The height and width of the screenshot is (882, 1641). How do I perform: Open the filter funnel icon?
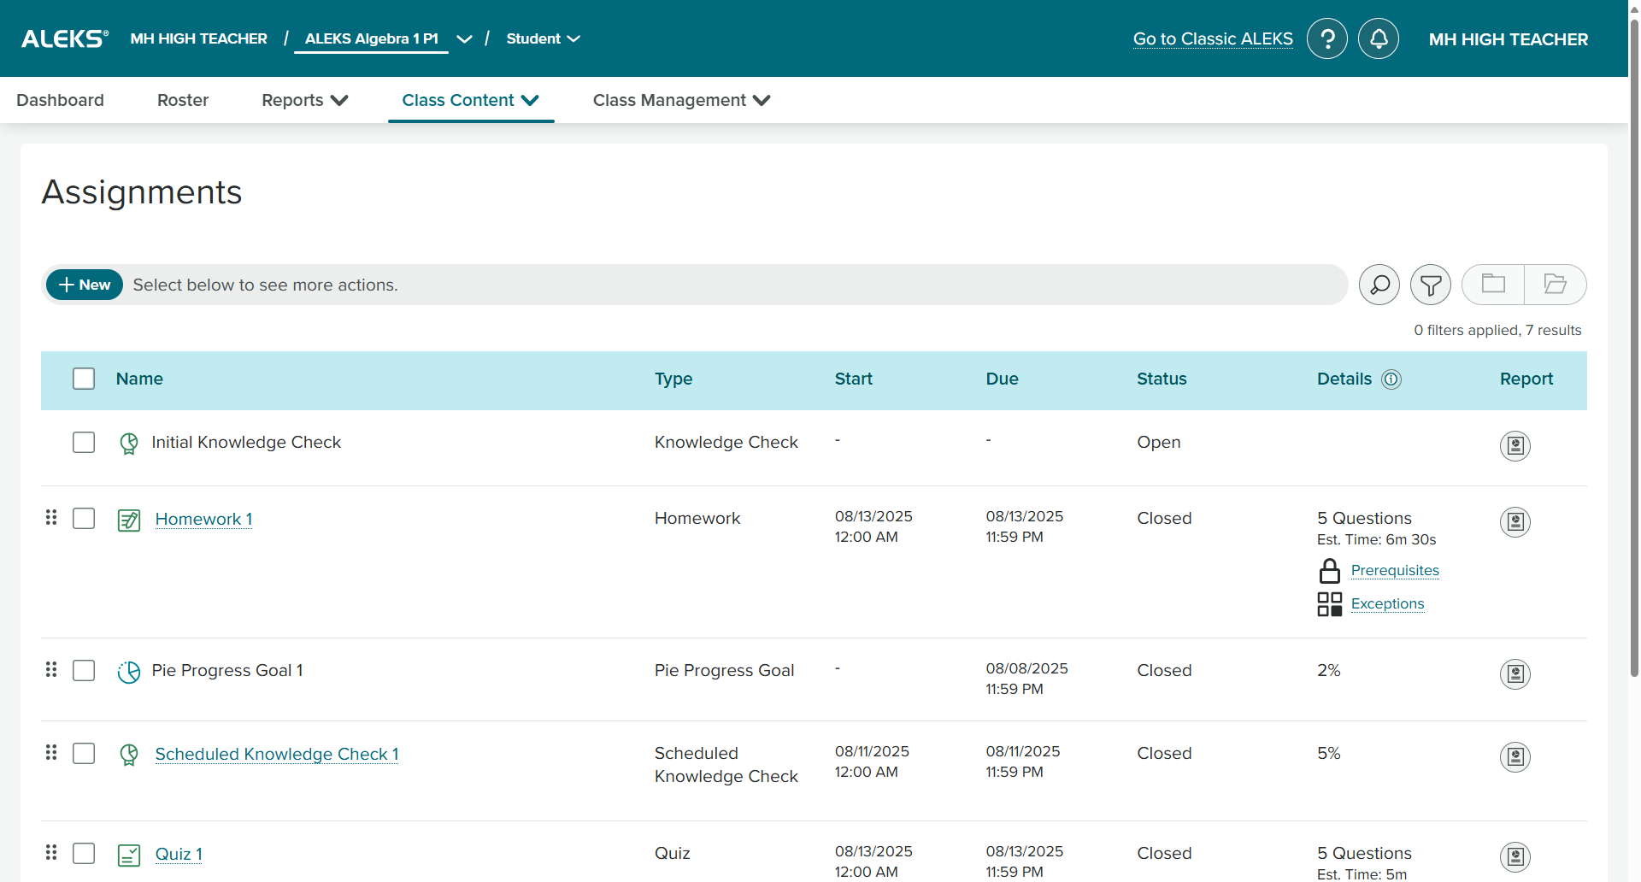pyautogui.click(x=1430, y=285)
